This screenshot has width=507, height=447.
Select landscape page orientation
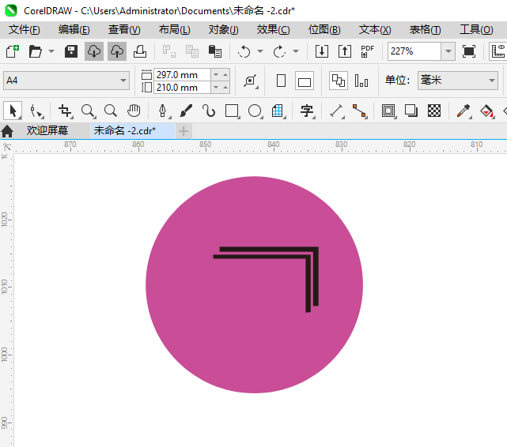(x=305, y=81)
